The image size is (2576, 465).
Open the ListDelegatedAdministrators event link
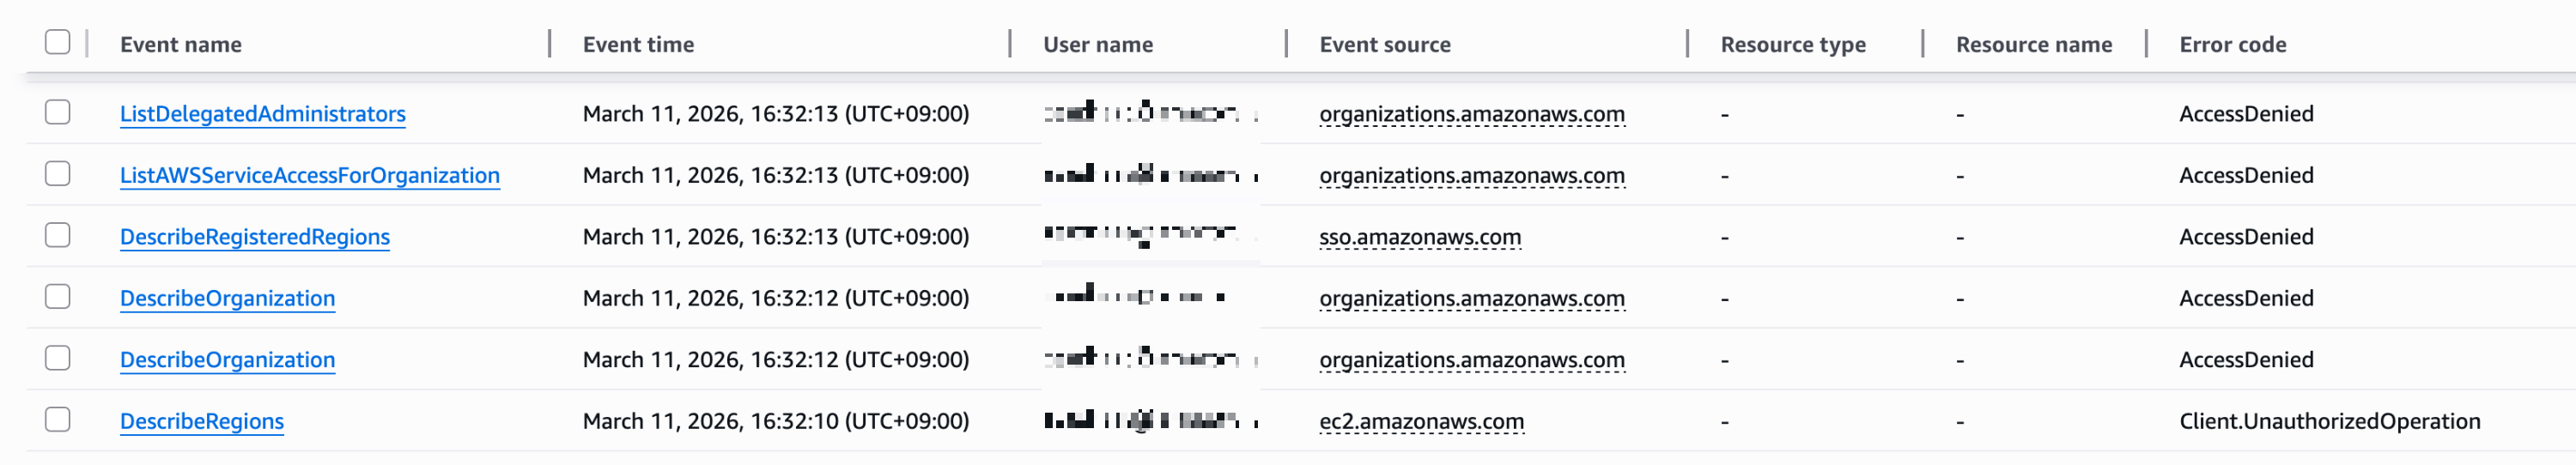(263, 114)
